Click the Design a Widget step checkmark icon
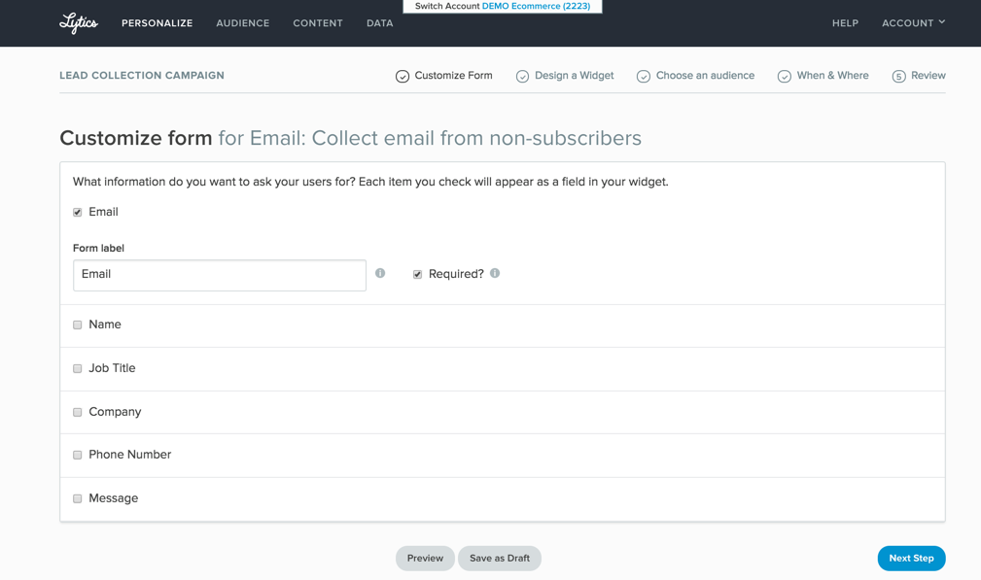 522,76
